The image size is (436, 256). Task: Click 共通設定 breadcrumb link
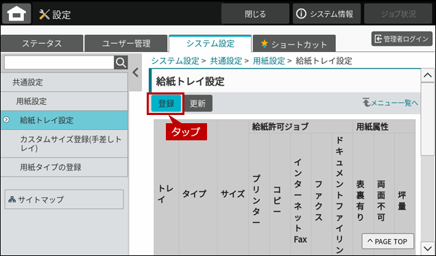(226, 61)
